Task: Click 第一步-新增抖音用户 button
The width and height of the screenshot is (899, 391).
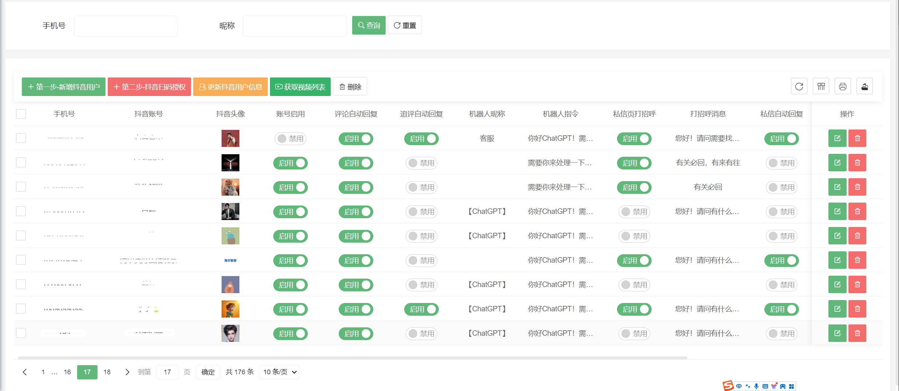Action: 64,87
